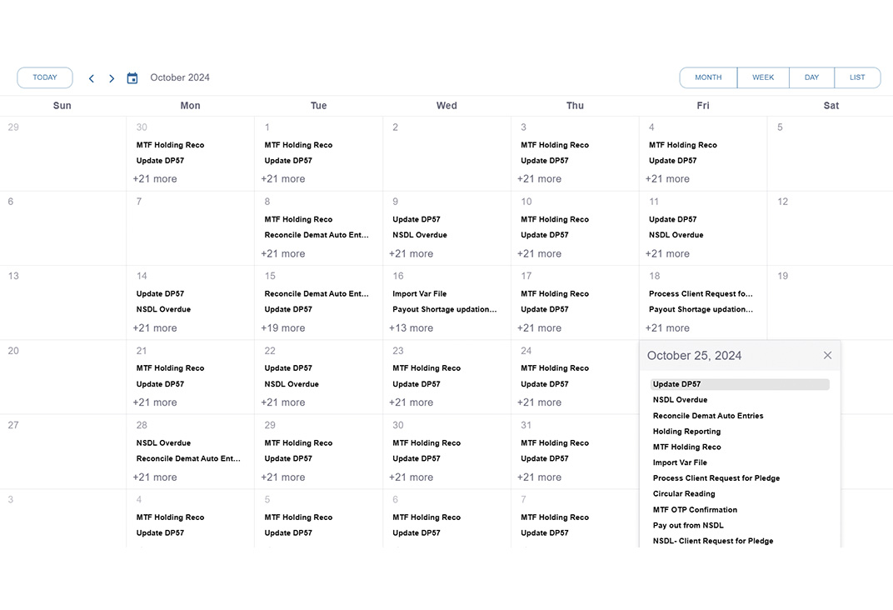
Task: Open 'Process Client Request' event on October 18
Action: [701, 293]
